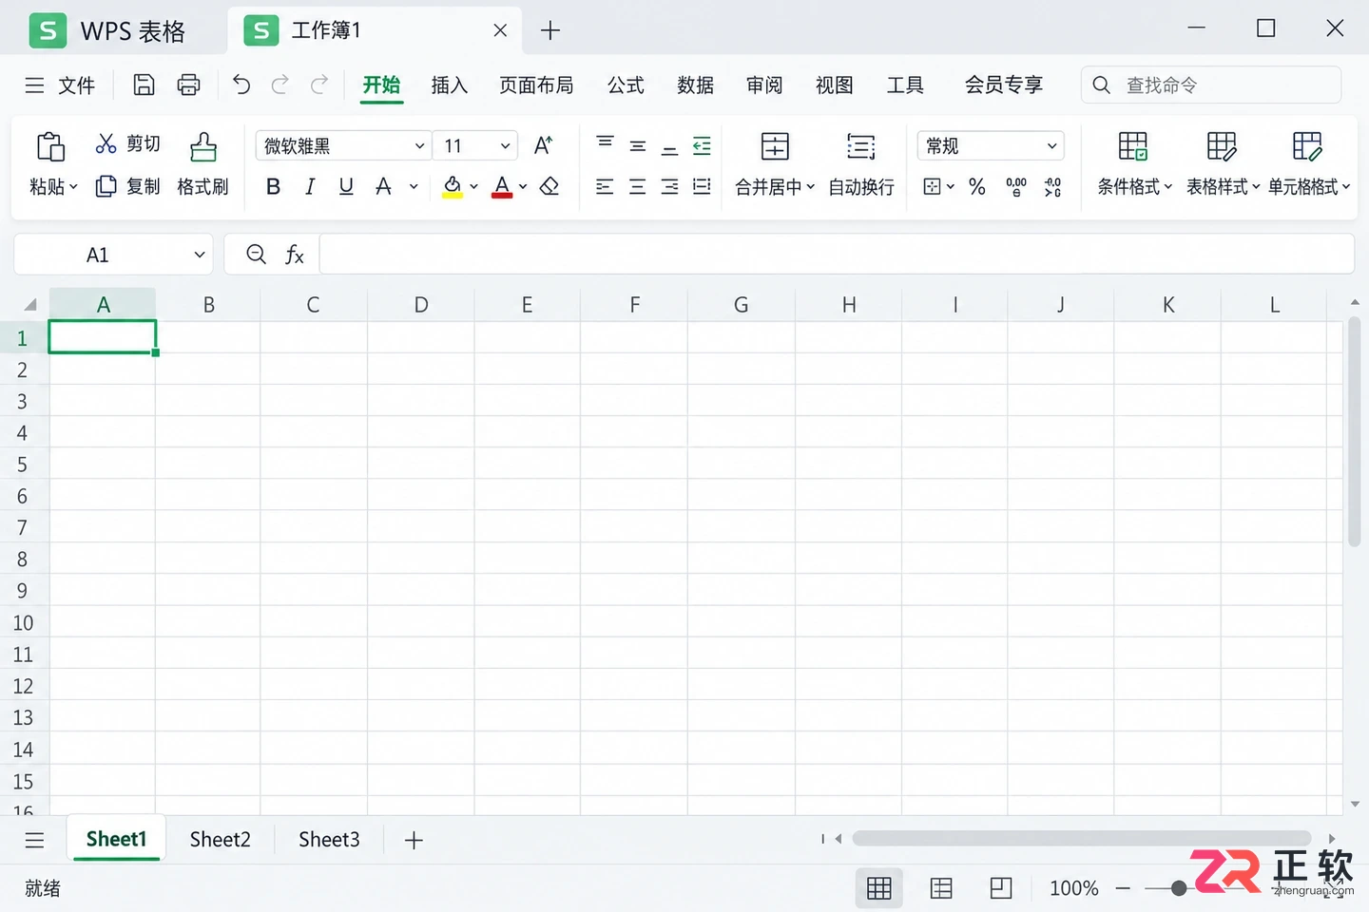Switch to Sheet3 tab
Viewport: 1369px width, 912px height.
pos(329,839)
